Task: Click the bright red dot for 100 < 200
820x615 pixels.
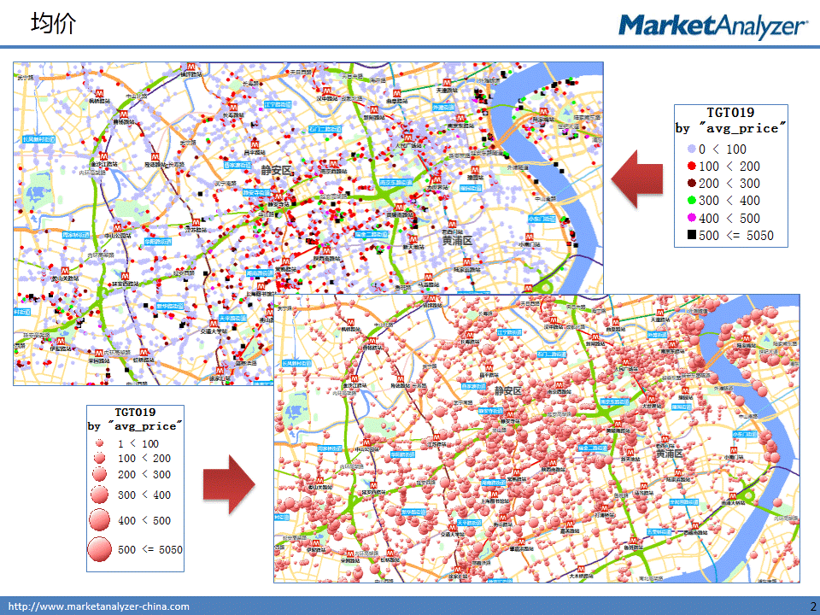Action: point(691,167)
